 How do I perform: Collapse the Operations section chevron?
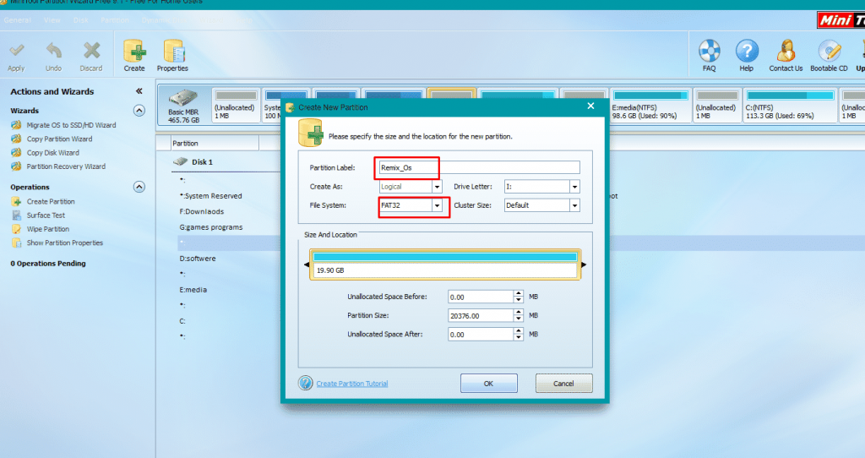139,187
